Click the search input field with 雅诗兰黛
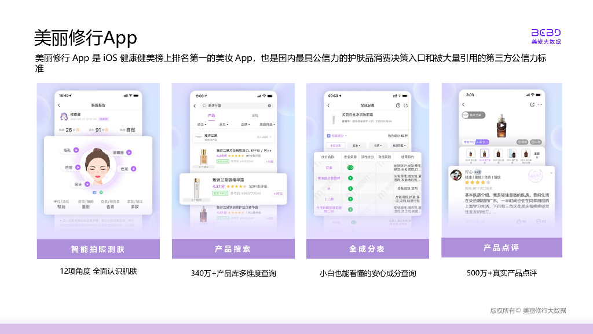Image resolution: width=593 pixels, height=334 pixels. [x=232, y=106]
